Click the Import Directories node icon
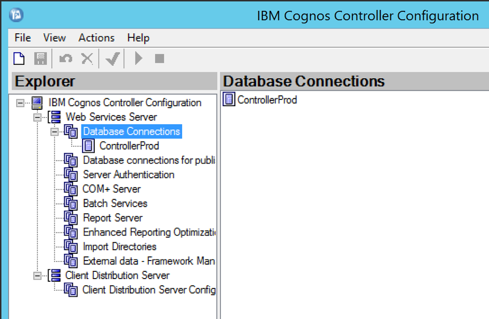This screenshot has height=319, width=489. click(71, 247)
